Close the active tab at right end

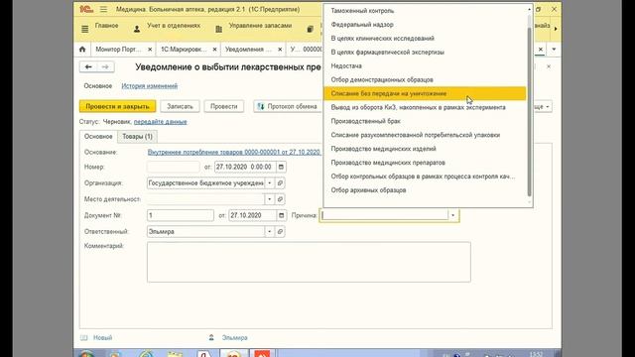click(540, 49)
